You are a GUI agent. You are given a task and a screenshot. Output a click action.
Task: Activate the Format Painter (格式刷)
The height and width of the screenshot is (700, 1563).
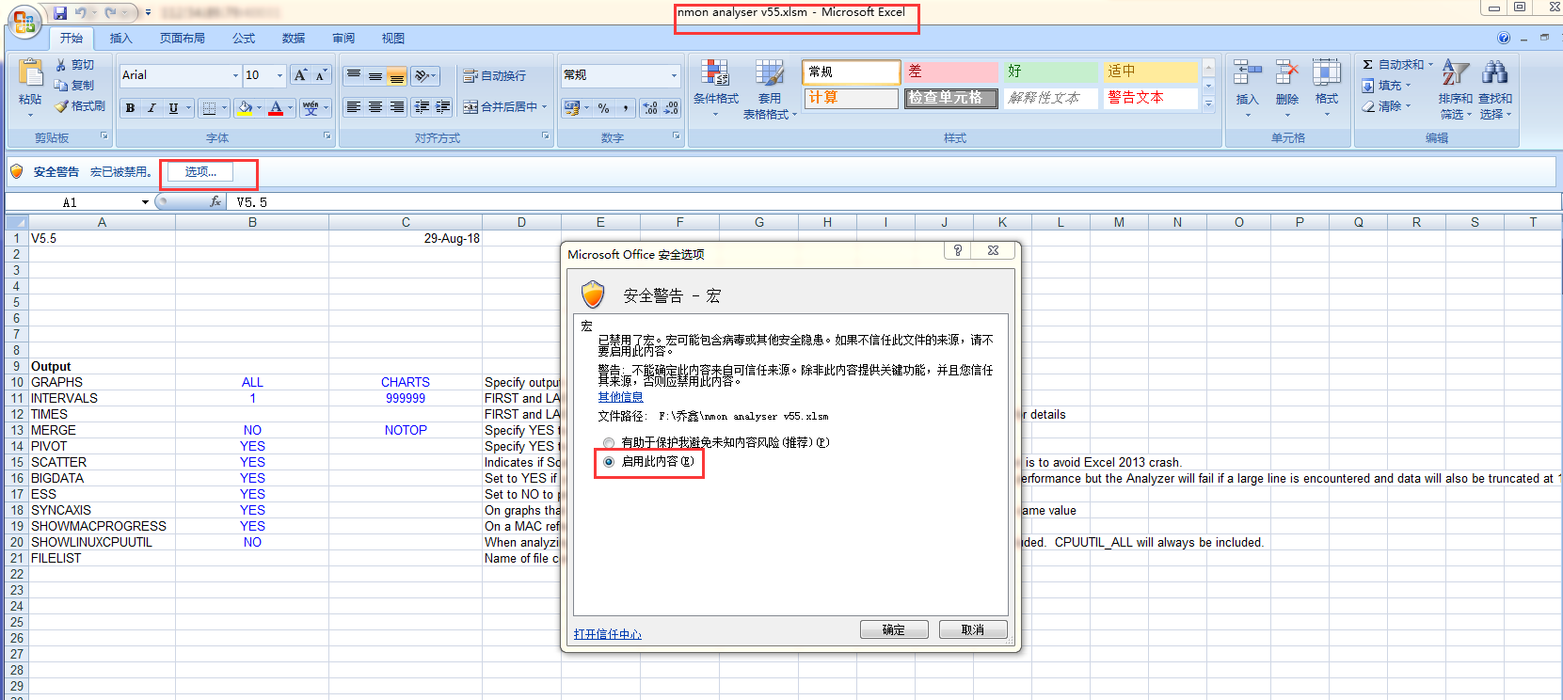point(80,106)
